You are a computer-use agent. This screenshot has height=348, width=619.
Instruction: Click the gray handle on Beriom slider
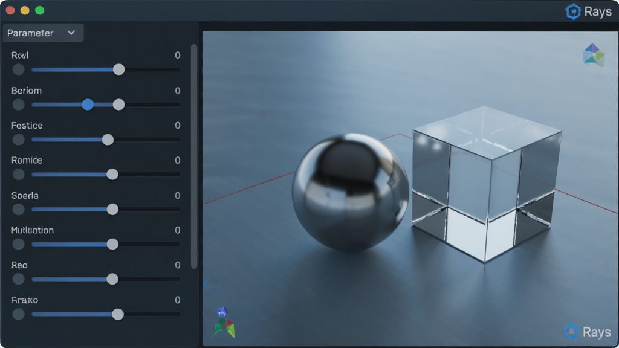tap(119, 105)
